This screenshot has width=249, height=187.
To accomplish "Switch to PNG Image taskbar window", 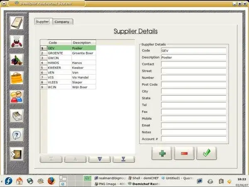I will [110, 184].
